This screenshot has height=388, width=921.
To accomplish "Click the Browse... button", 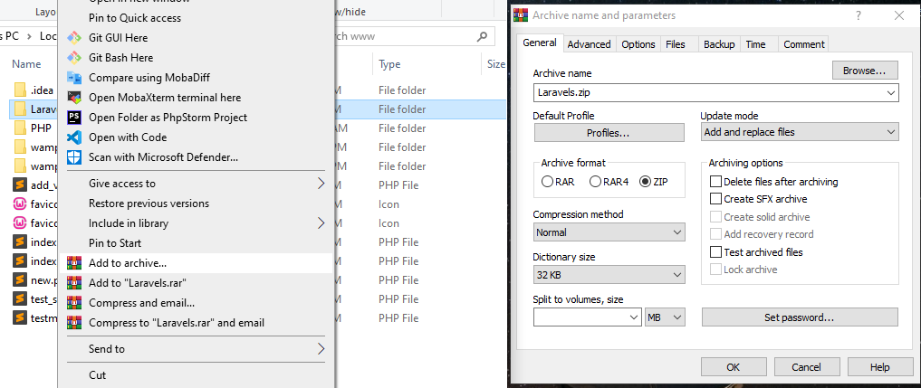I will pyautogui.click(x=865, y=71).
